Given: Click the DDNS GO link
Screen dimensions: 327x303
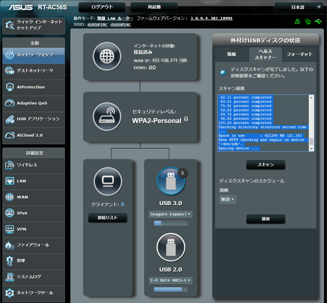Looking at the screenshot, I should tap(152, 68).
